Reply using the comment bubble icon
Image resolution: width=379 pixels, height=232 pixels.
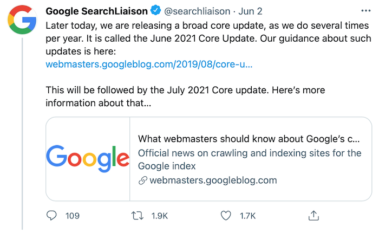tap(51, 215)
